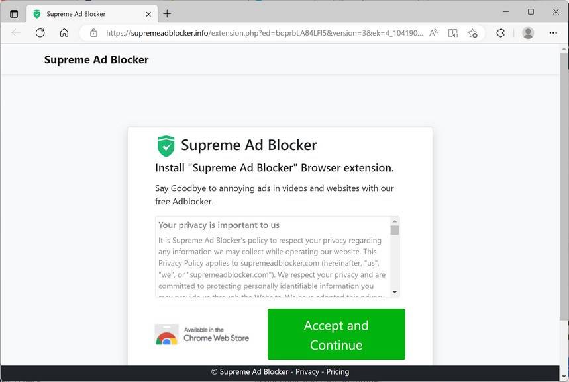Click the Chrome Web Store badge

[202, 334]
